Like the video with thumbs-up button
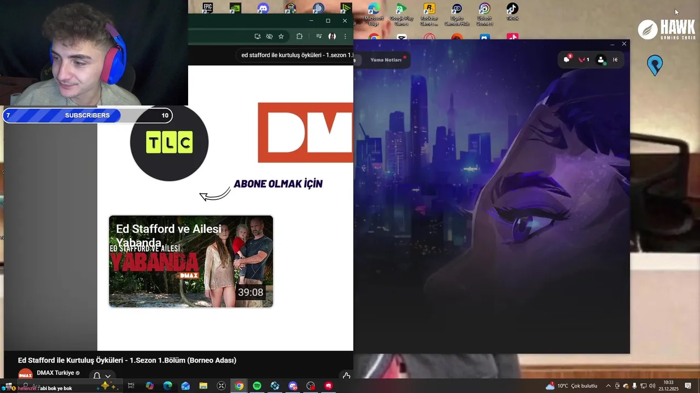Viewport: 700px width, 393px height. coord(346,376)
